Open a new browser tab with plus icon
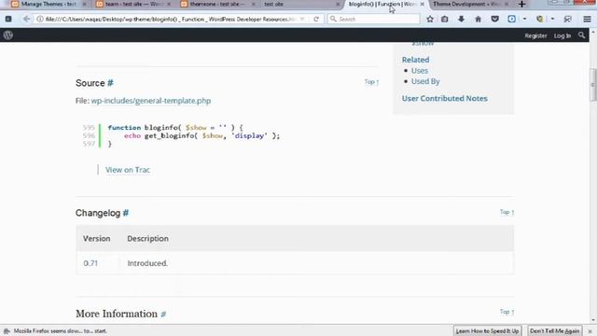Viewport: 597px width, 336px height. pos(521,4)
